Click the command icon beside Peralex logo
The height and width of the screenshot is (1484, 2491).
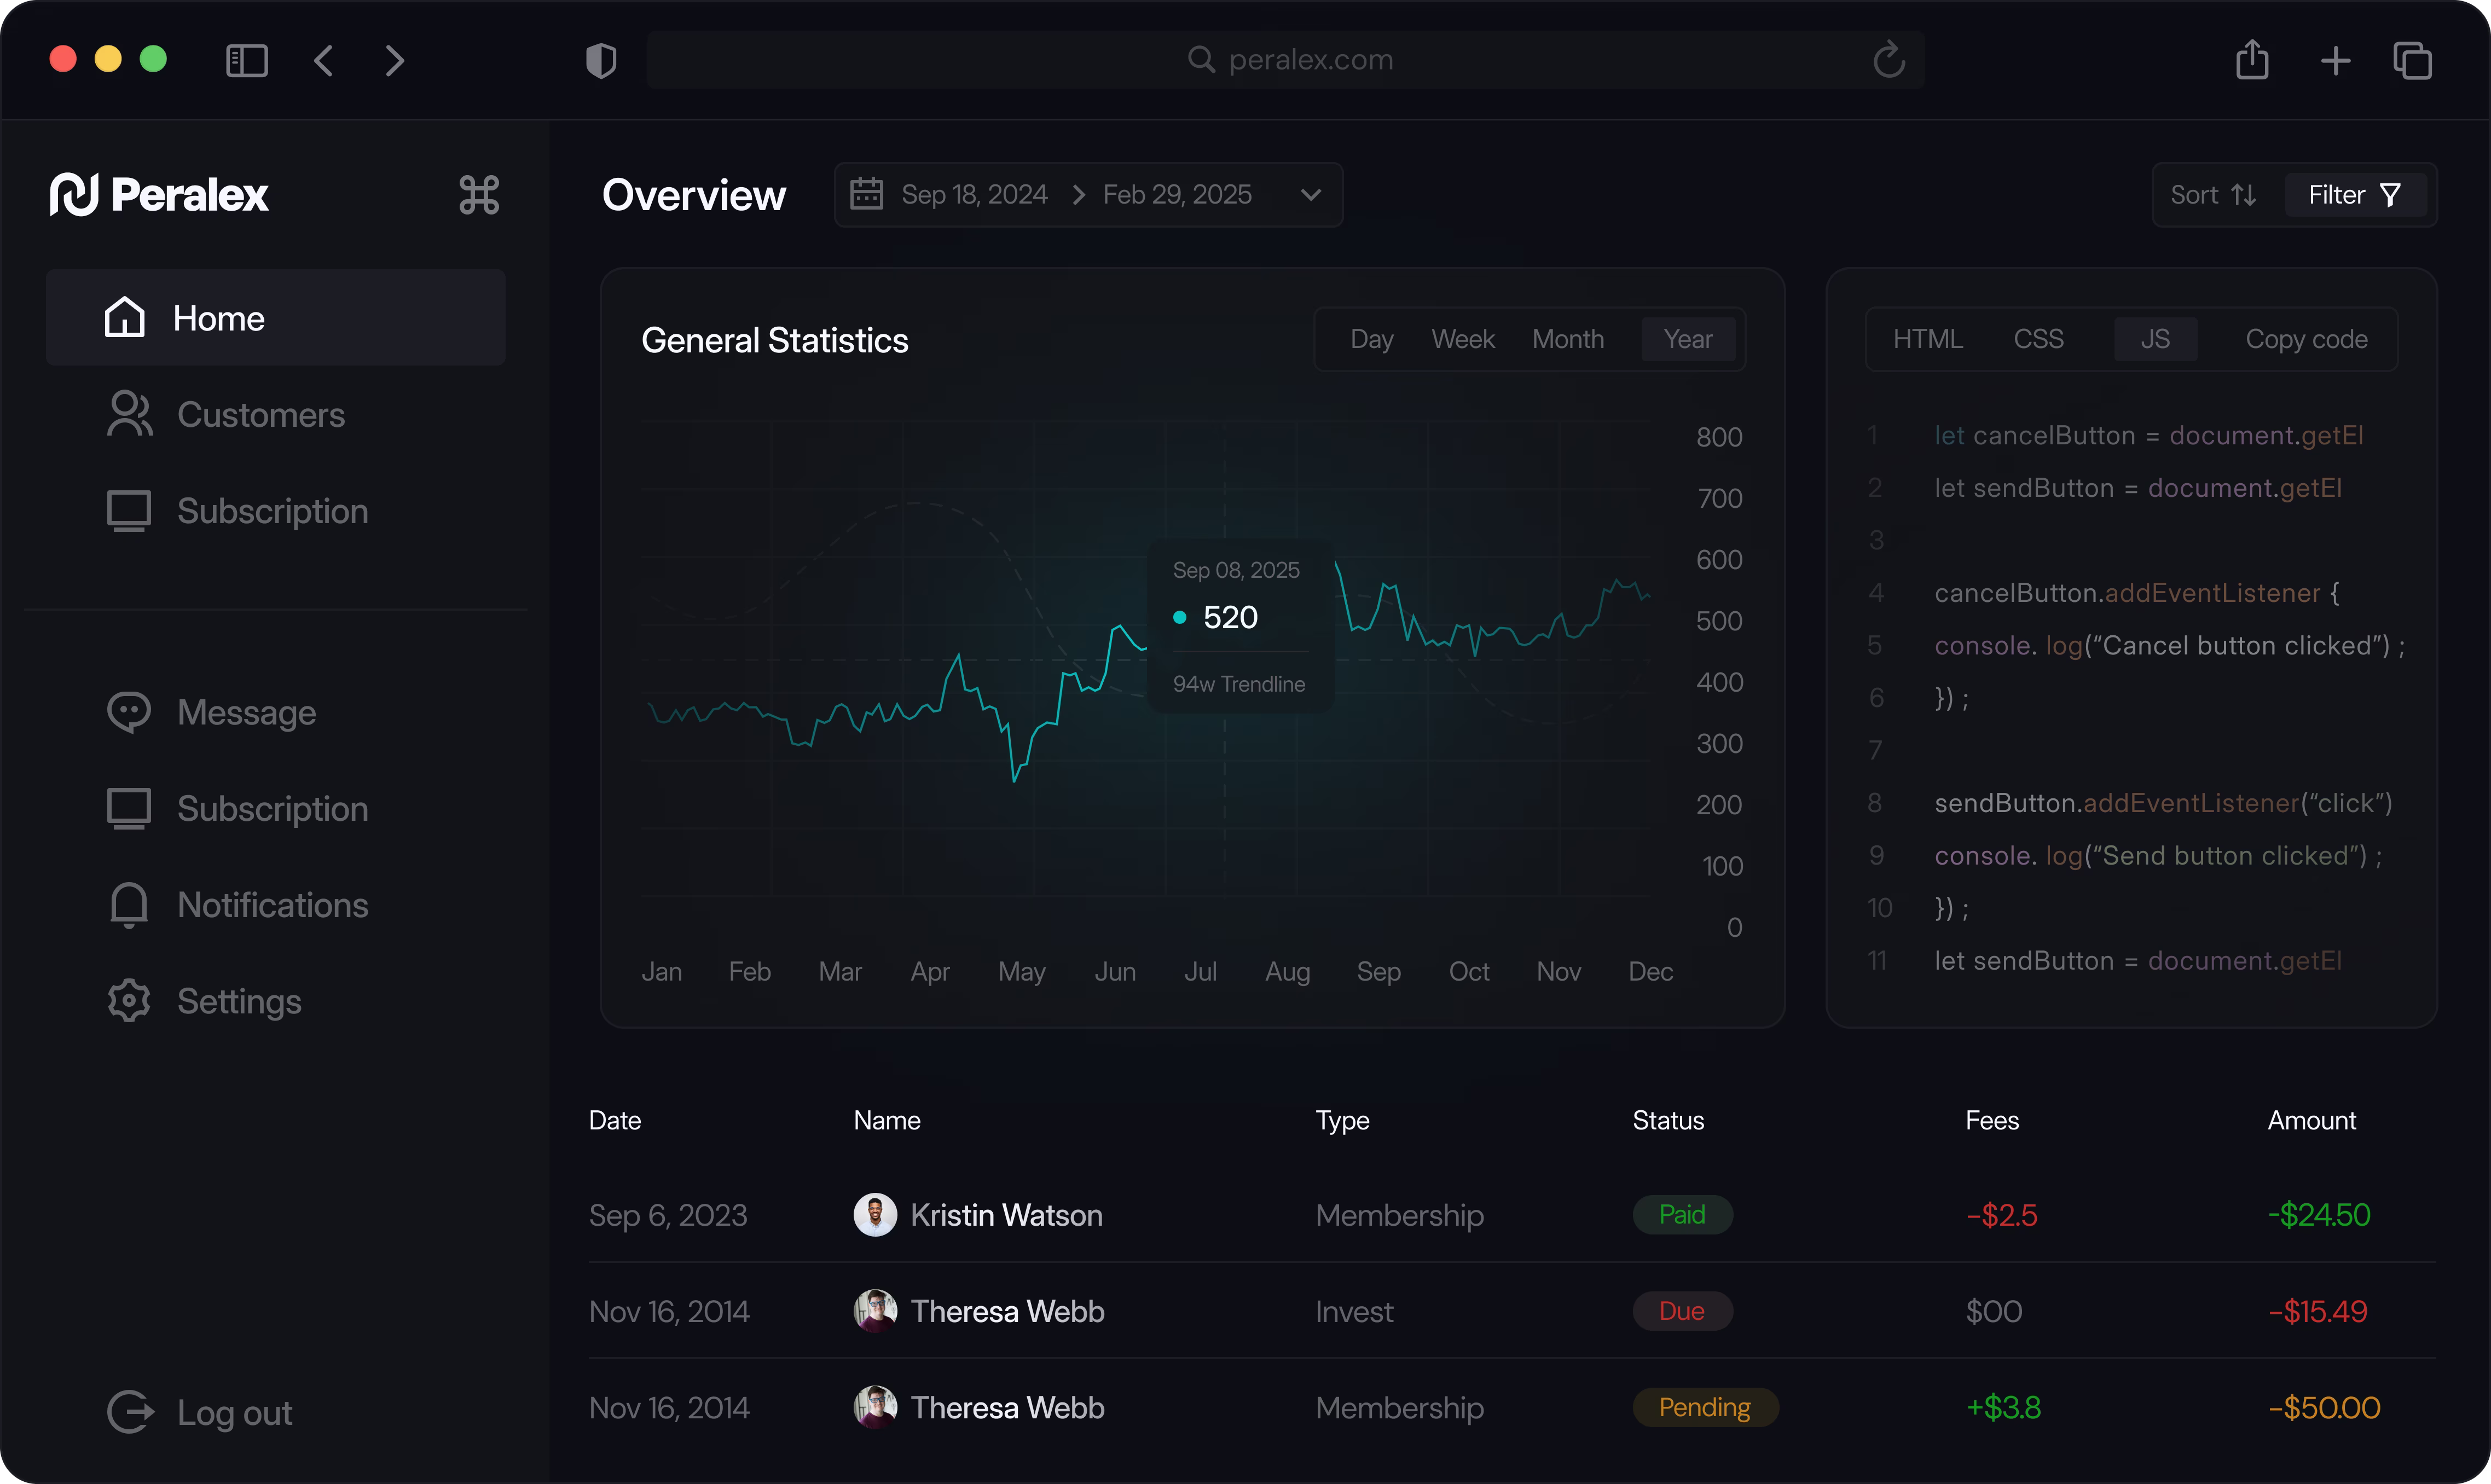coord(479,195)
